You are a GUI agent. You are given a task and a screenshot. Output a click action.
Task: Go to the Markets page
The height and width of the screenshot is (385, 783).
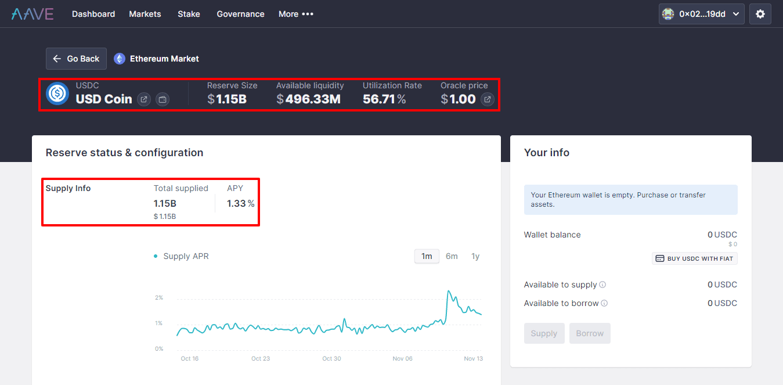click(x=145, y=14)
